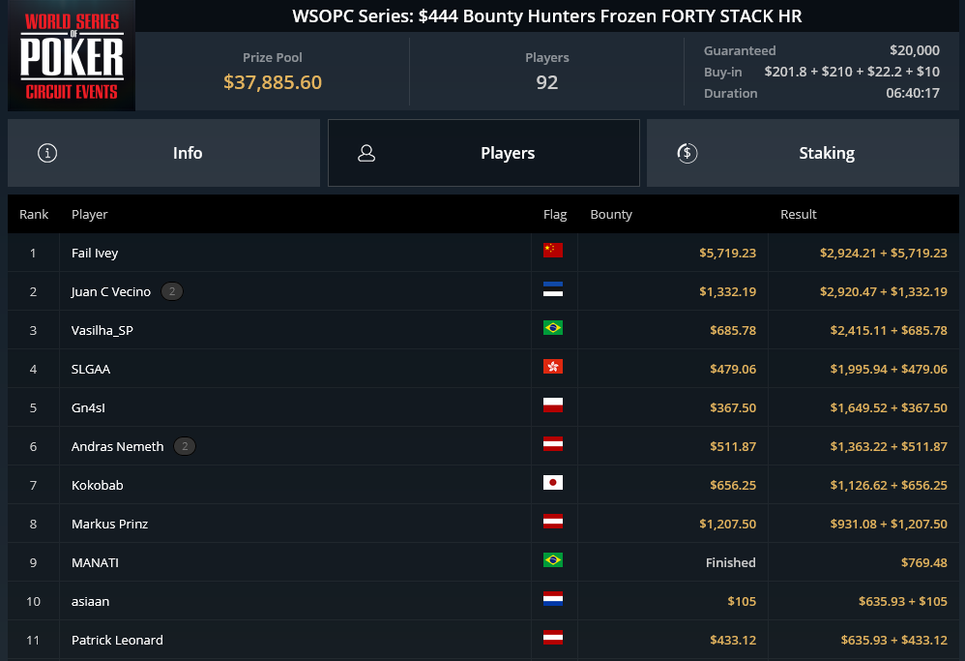Click the Hong Kong flag beside SLGAA

553,367
